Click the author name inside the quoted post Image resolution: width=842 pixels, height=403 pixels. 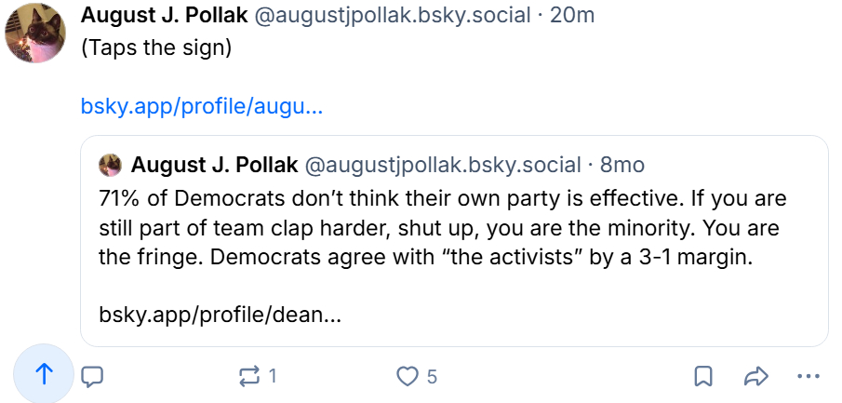(x=215, y=166)
